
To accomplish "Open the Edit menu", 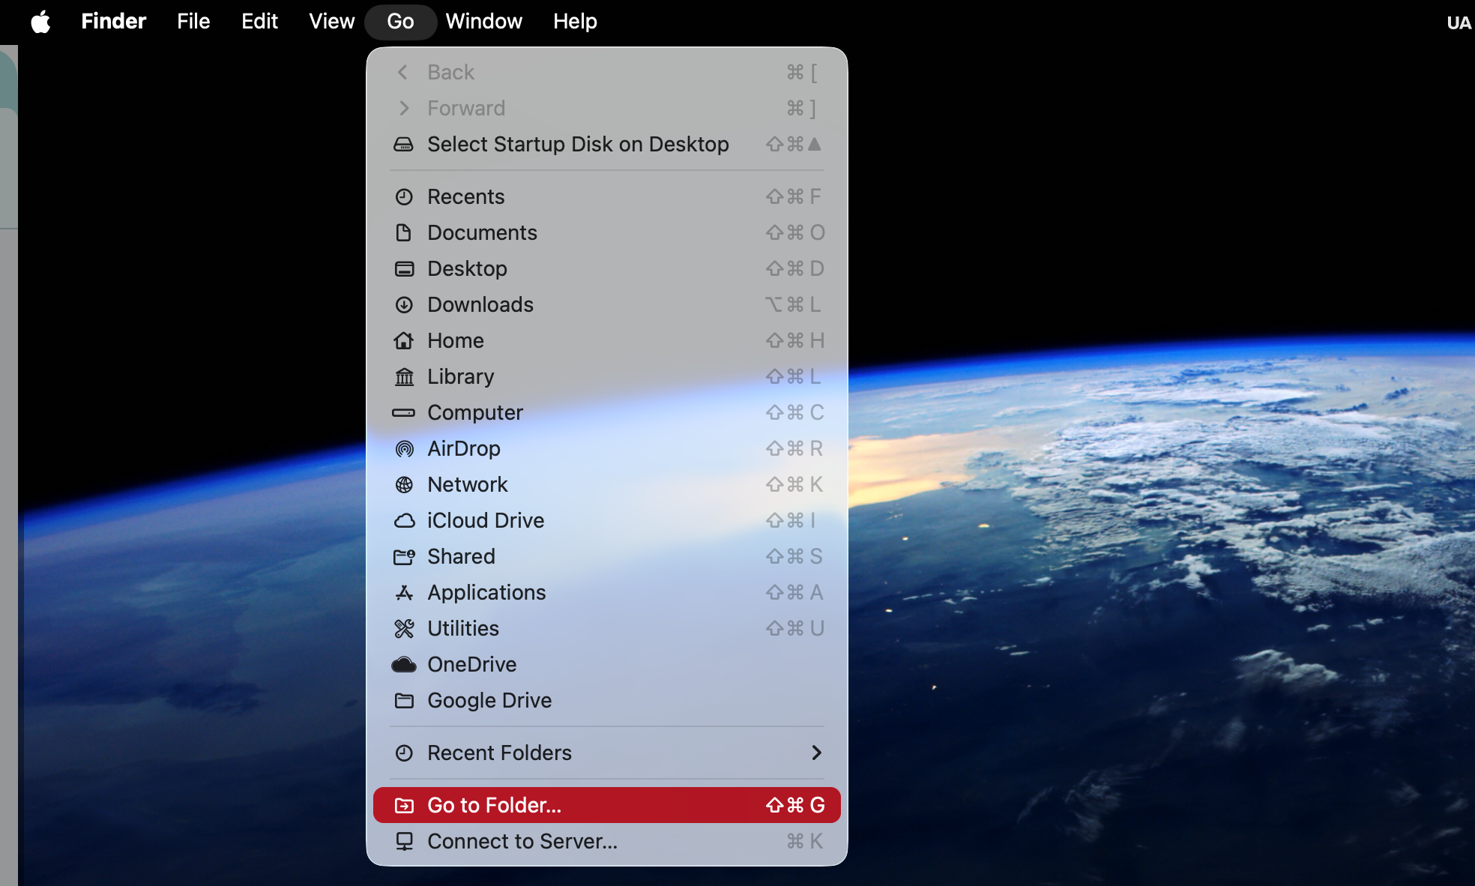I will click(x=259, y=21).
